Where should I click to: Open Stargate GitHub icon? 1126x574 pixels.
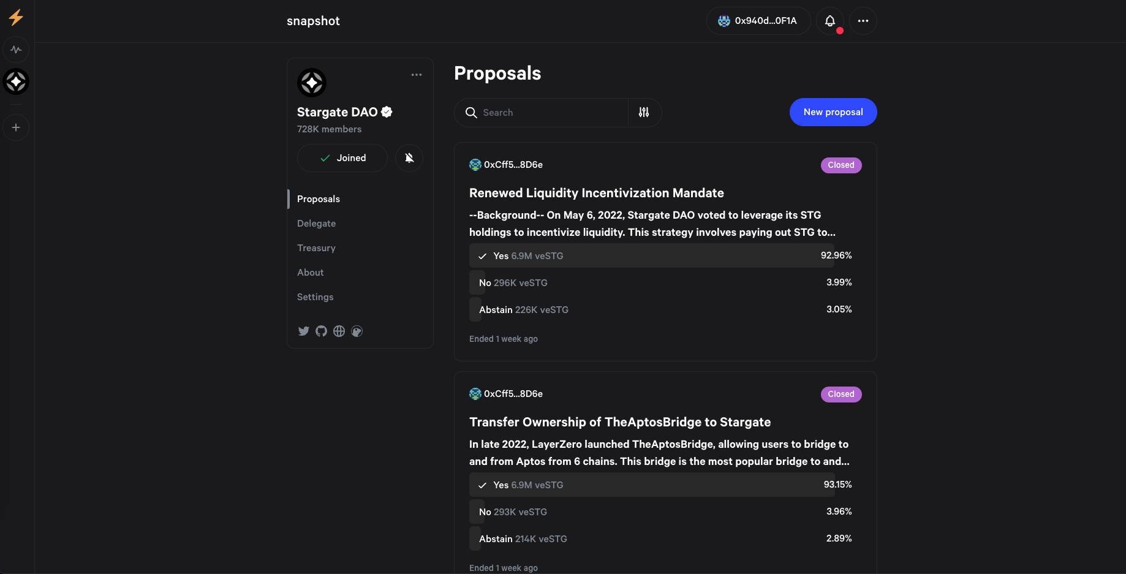(x=321, y=331)
